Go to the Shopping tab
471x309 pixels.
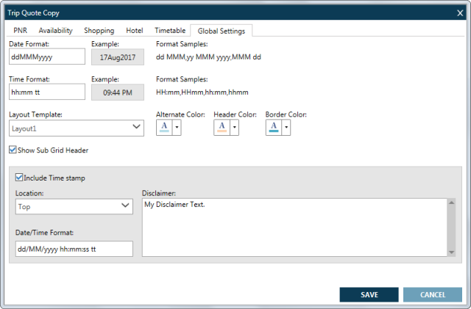99,31
